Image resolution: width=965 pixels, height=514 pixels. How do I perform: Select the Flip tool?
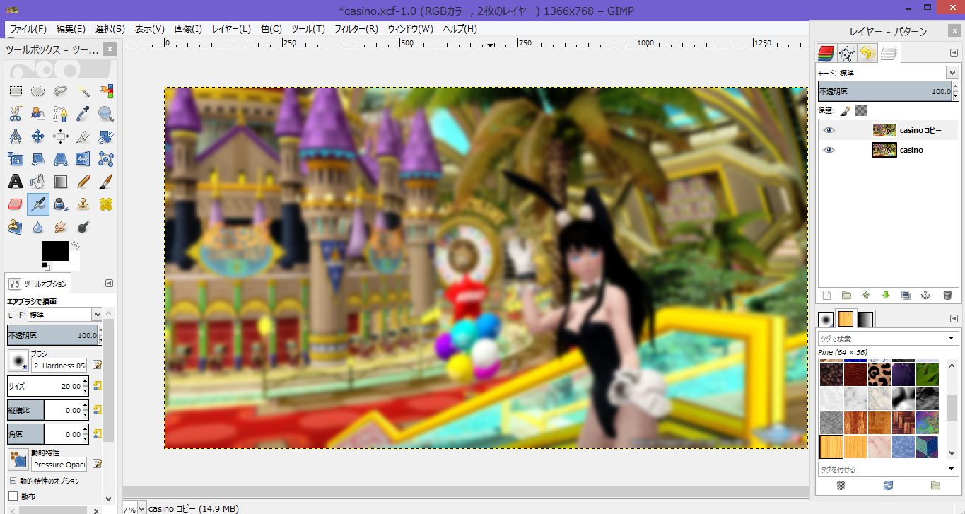(x=83, y=158)
